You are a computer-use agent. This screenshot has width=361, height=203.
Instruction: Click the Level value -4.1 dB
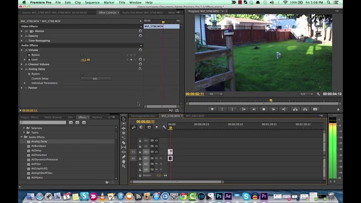point(85,60)
